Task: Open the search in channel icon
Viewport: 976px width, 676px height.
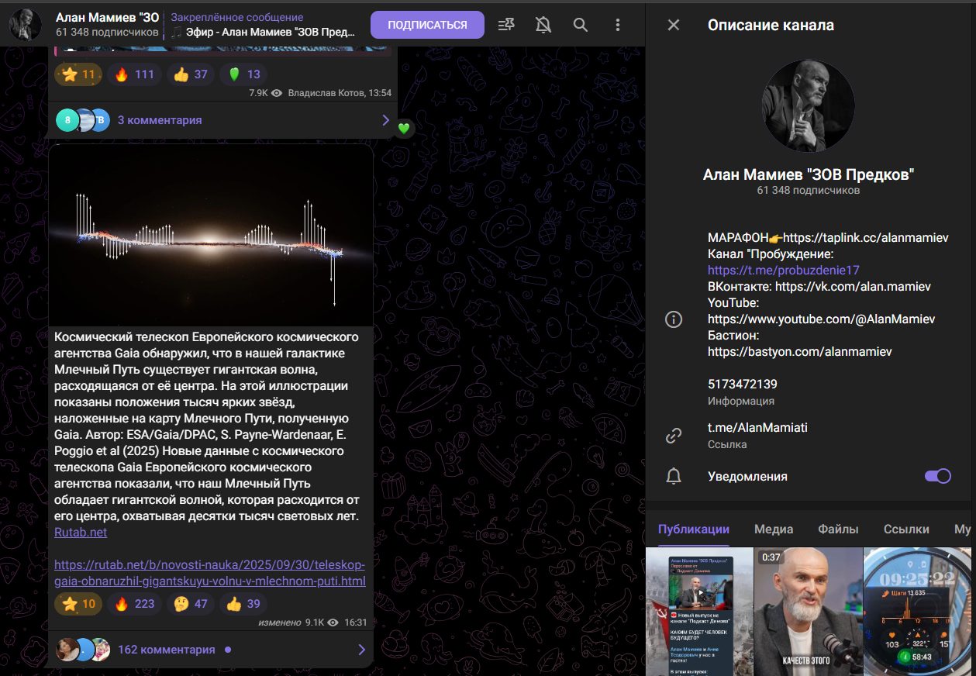Action: (x=580, y=25)
